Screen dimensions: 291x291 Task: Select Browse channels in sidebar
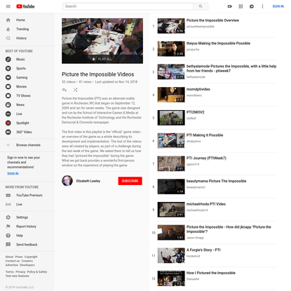[x=28, y=145]
